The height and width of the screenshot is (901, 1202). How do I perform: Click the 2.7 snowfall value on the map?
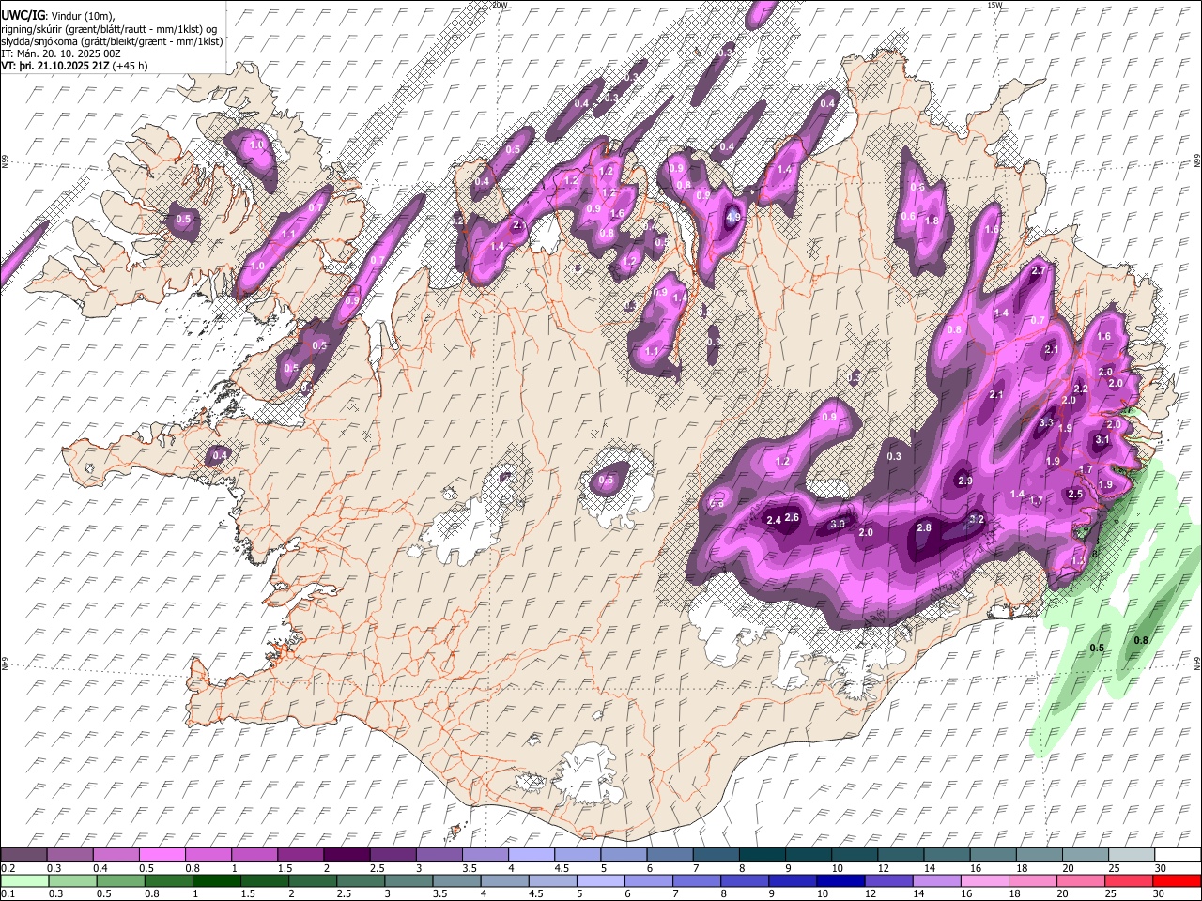click(1038, 271)
